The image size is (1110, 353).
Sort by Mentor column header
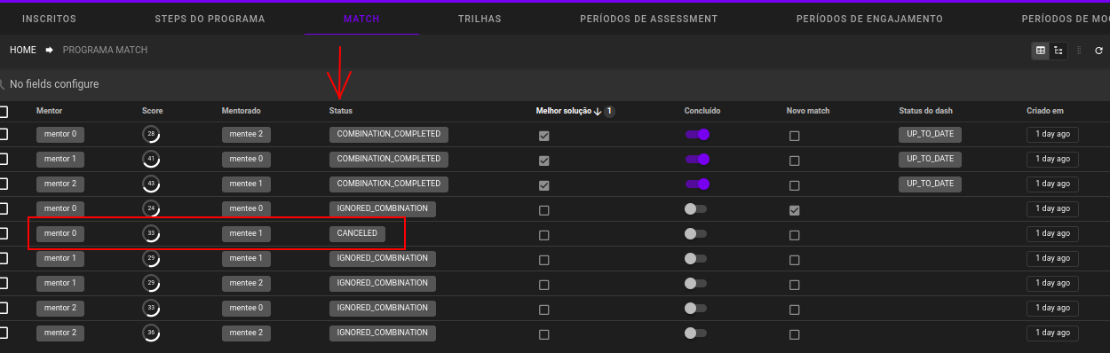click(x=50, y=111)
